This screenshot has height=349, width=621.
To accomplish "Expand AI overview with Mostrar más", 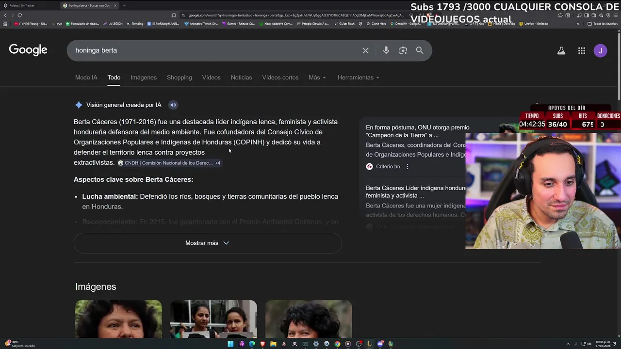I will tap(208, 243).
